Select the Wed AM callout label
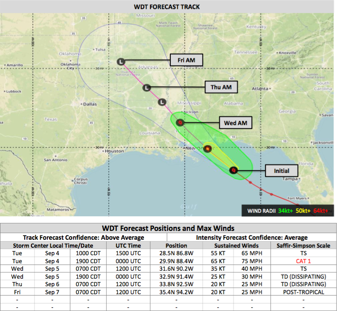 tap(235, 123)
